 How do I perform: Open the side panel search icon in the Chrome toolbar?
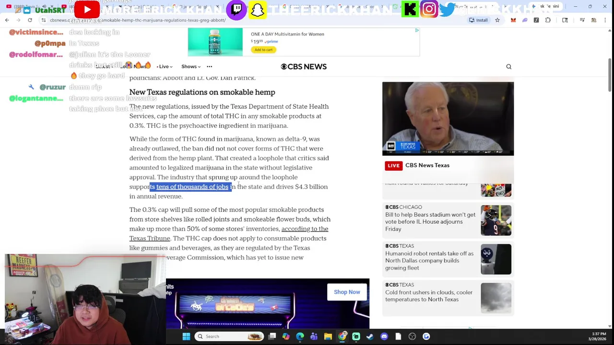point(565,20)
